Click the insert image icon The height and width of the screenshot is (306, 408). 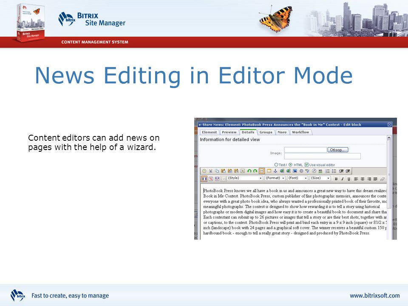[295, 171]
